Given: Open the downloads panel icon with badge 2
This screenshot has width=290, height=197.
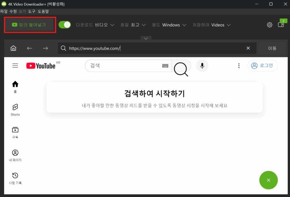Looking at the screenshot, I should (x=281, y=24).
